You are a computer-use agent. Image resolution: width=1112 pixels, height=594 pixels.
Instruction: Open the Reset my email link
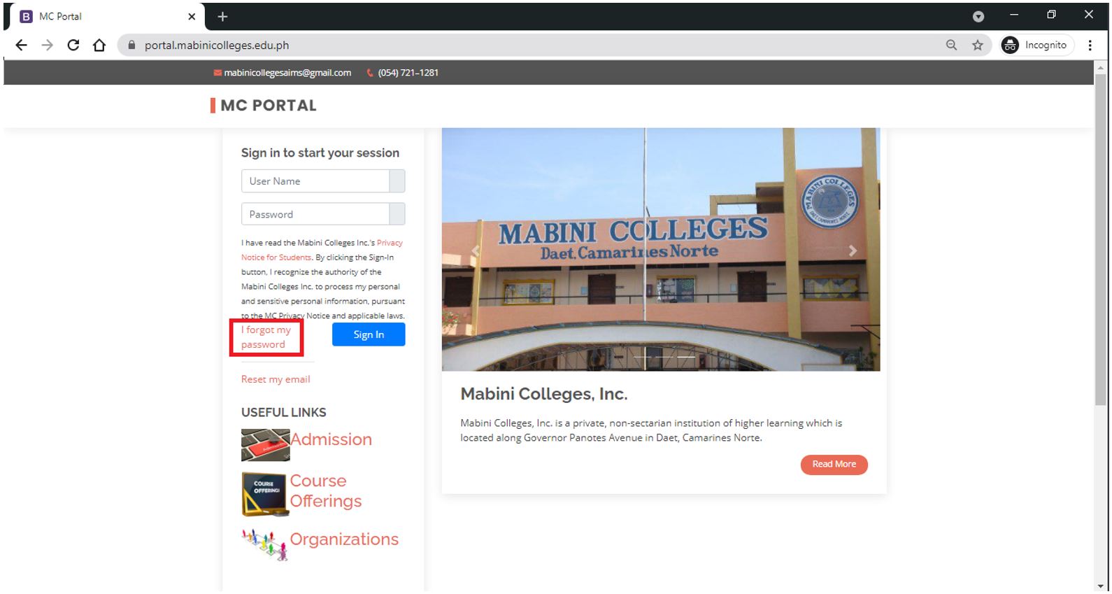276,379
